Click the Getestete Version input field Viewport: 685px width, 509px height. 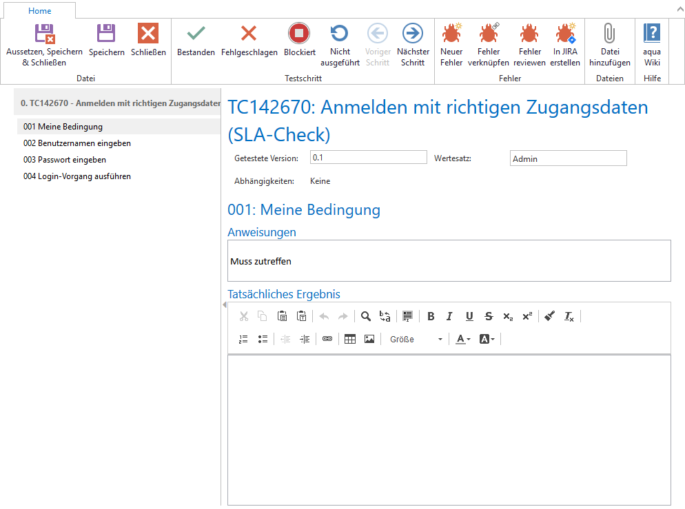pyautogui.click(x=368, y=158)
